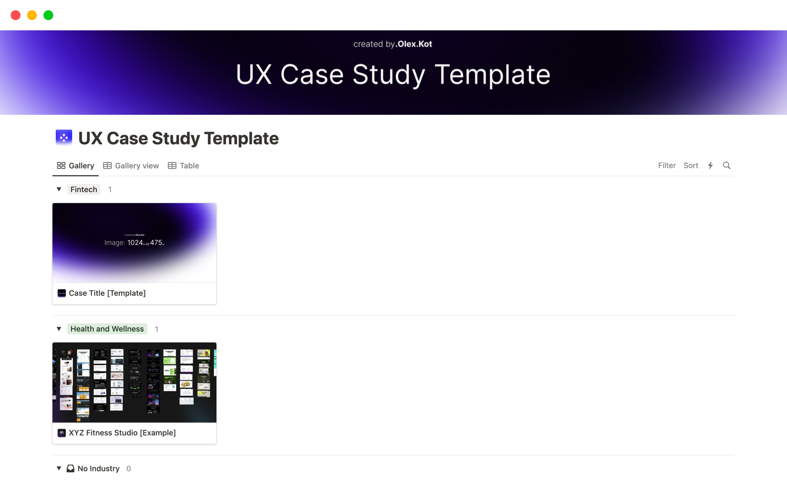Click the macOS red close button
This screenshot has width=787, height=492.
pos(15,15)
